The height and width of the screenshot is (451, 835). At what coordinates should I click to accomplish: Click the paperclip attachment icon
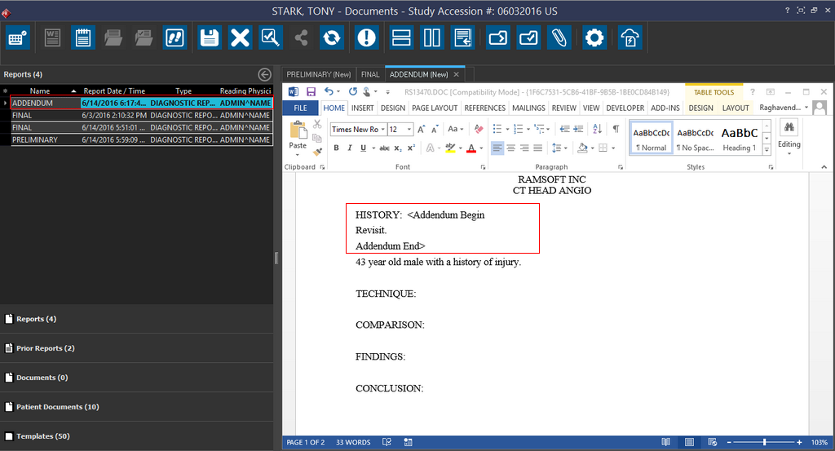[559, 38]
